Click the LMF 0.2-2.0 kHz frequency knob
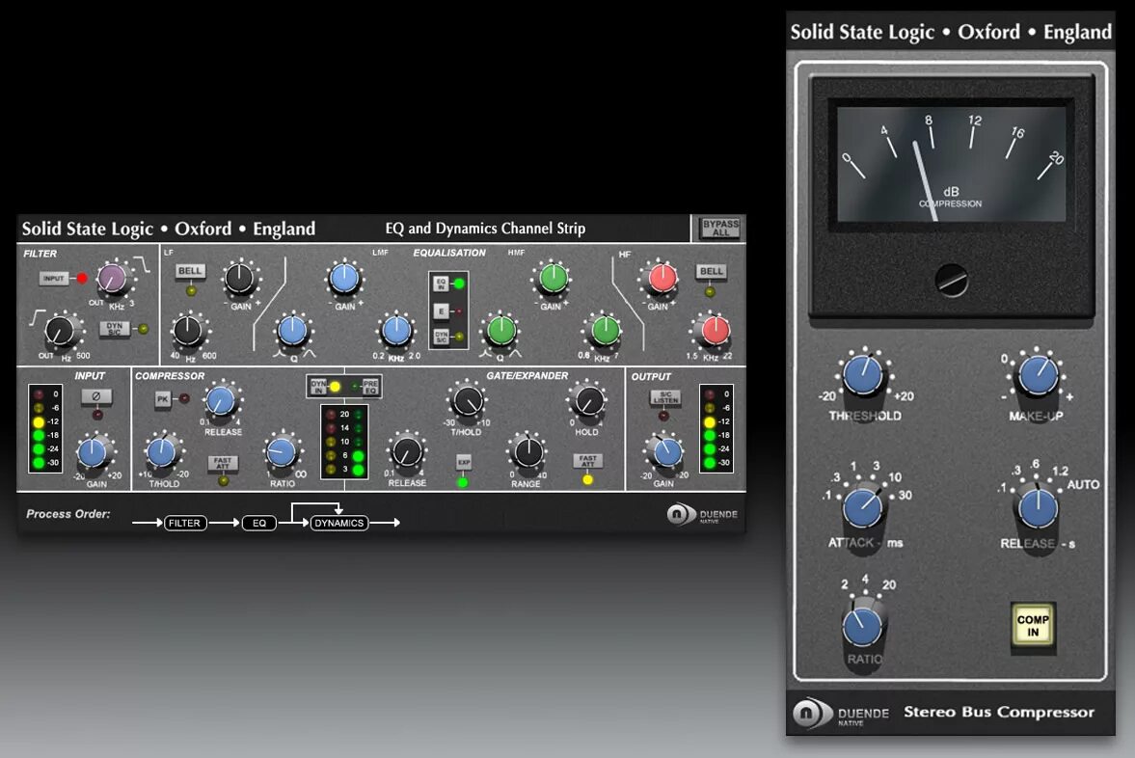The width and height of the screenshot is (1135, 758). pyautogui.click(x=396, y=330)
